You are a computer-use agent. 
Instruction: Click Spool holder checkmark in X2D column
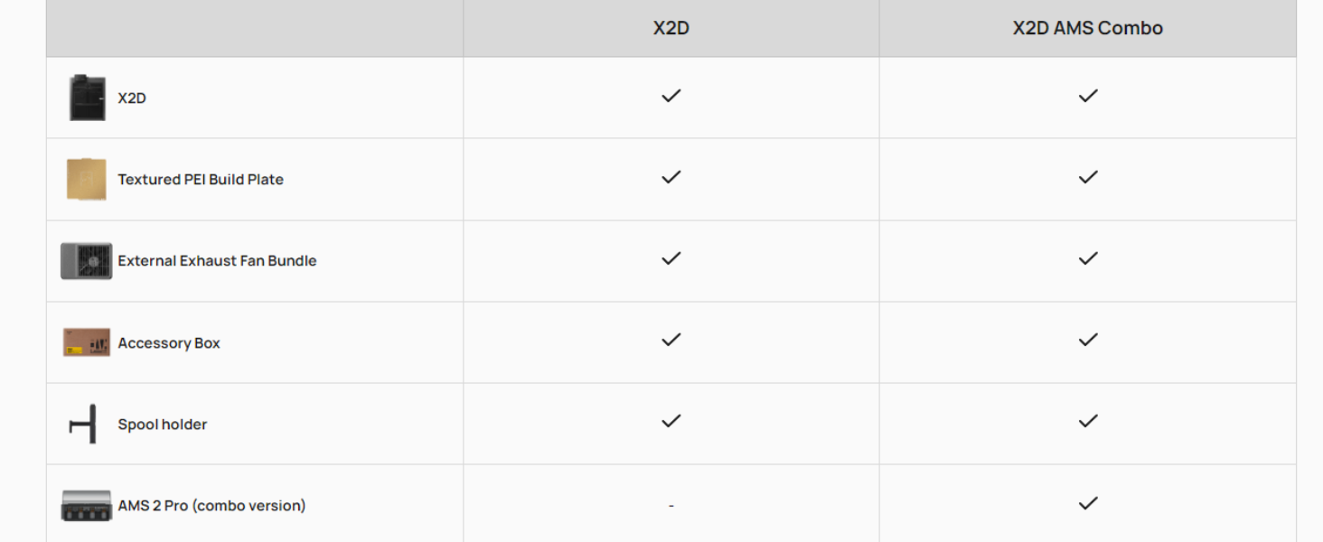[671, 420]
